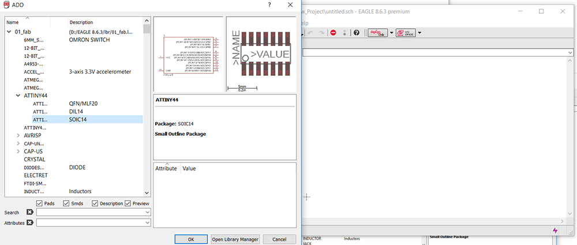Click the lightning bolt icon in EAGLE status bar

[555, 230]
